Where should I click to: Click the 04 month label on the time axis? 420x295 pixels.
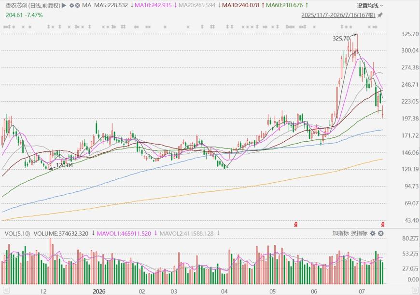[x=224, y=291]
